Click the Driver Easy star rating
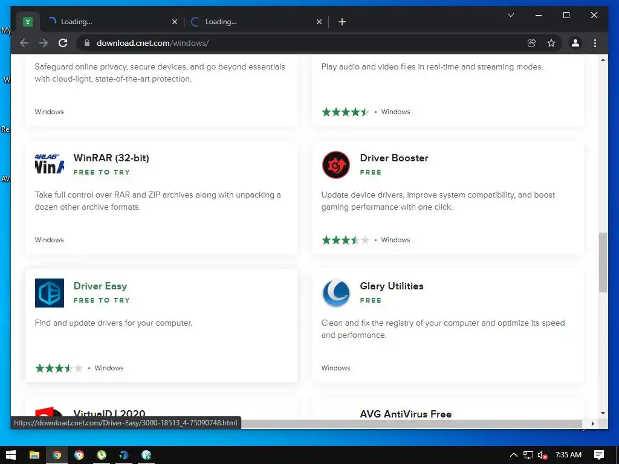The image size is (619, 464). pos(59,368)
